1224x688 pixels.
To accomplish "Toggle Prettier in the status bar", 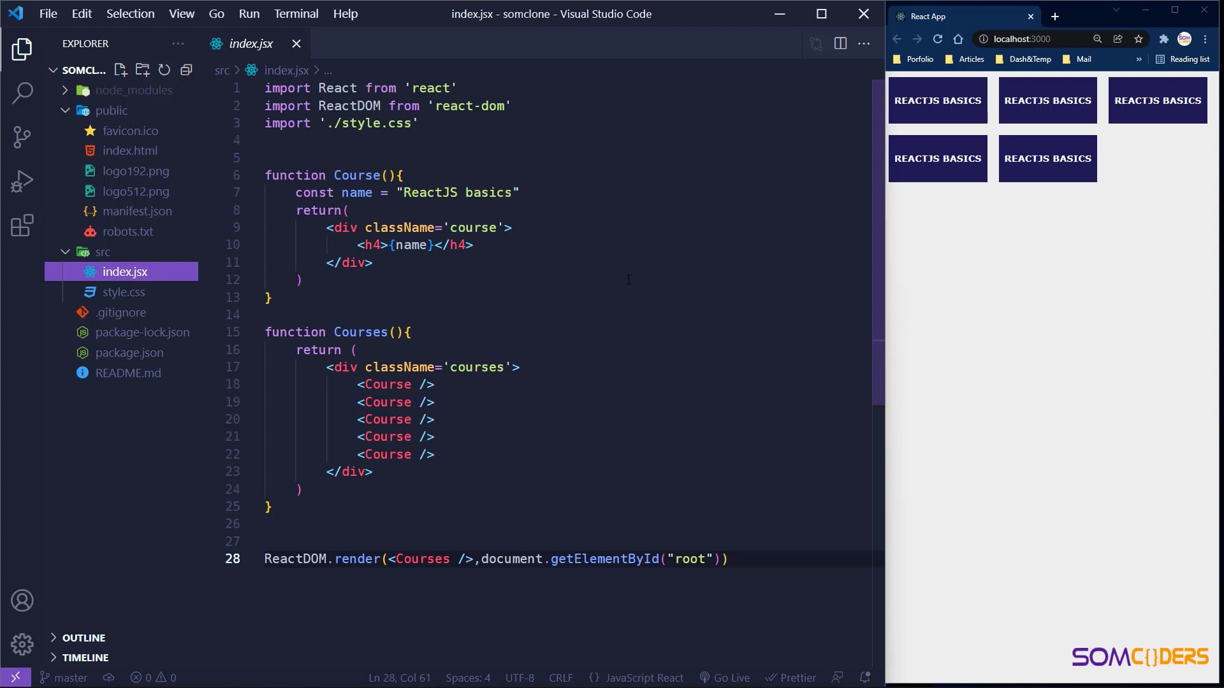I will (x=790, y=677).
